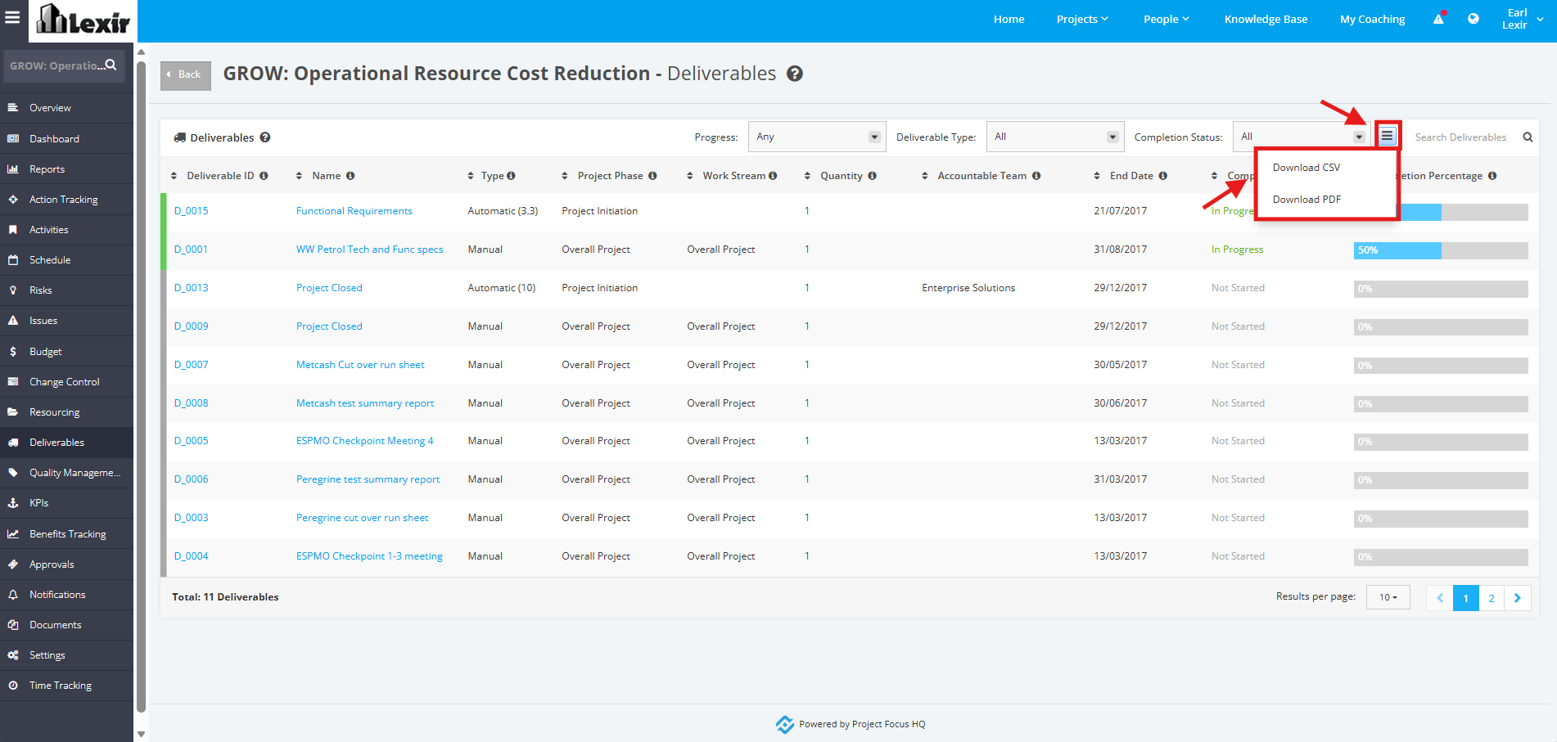1557x742 pixels.
Task: Click the Search Deliverables input field
Action: pyautogui.click(x=1460, y=137)
